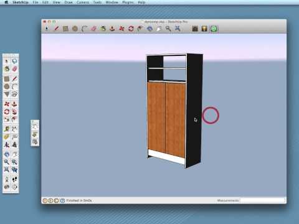Image resolution: width=299 pixels, height=224 pixels.
Task: Pick the Line pencil tool in top toolbar
Action: tap(56, 29)
